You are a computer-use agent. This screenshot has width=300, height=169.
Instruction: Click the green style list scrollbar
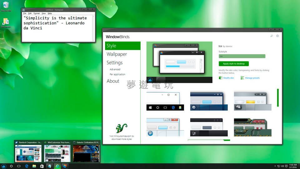[277, 98]
